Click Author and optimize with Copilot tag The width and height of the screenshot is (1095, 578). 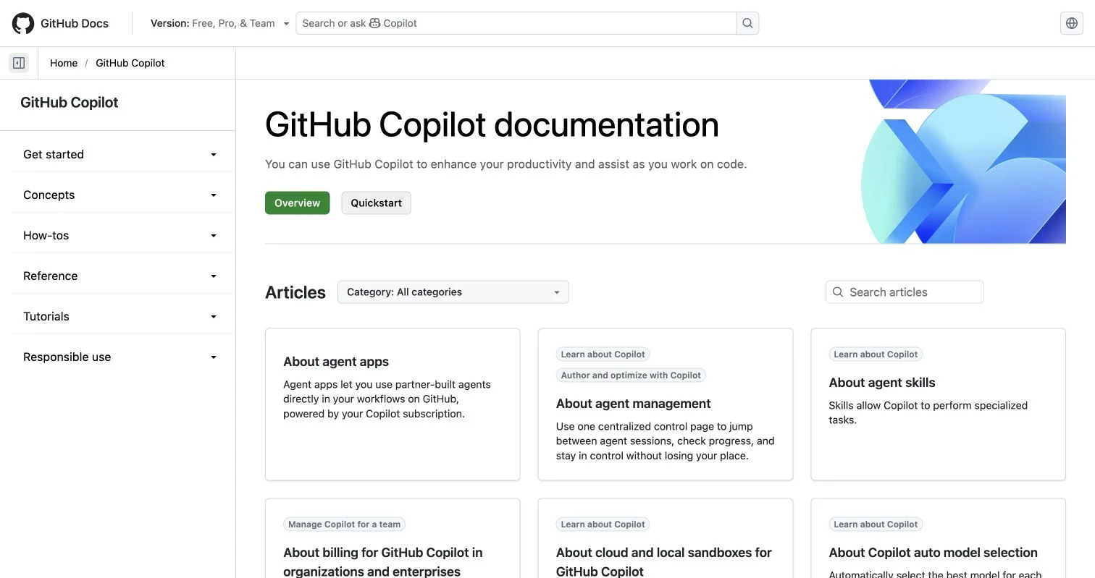tap(631, 375)
